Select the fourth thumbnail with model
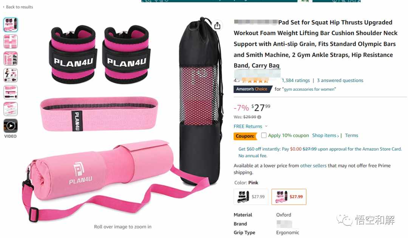This screenshot has height=238, width=408. tap(11, 75)
